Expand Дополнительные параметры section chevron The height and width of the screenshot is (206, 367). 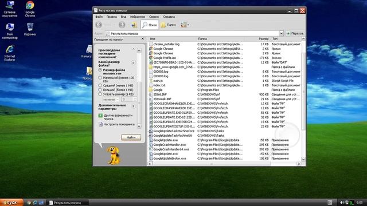point(133,106)
